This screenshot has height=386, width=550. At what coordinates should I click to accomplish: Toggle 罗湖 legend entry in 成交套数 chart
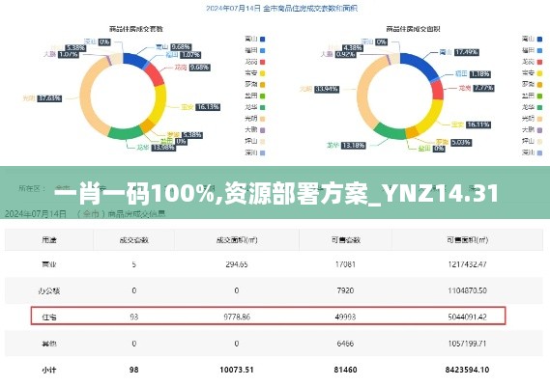(255, 84)
